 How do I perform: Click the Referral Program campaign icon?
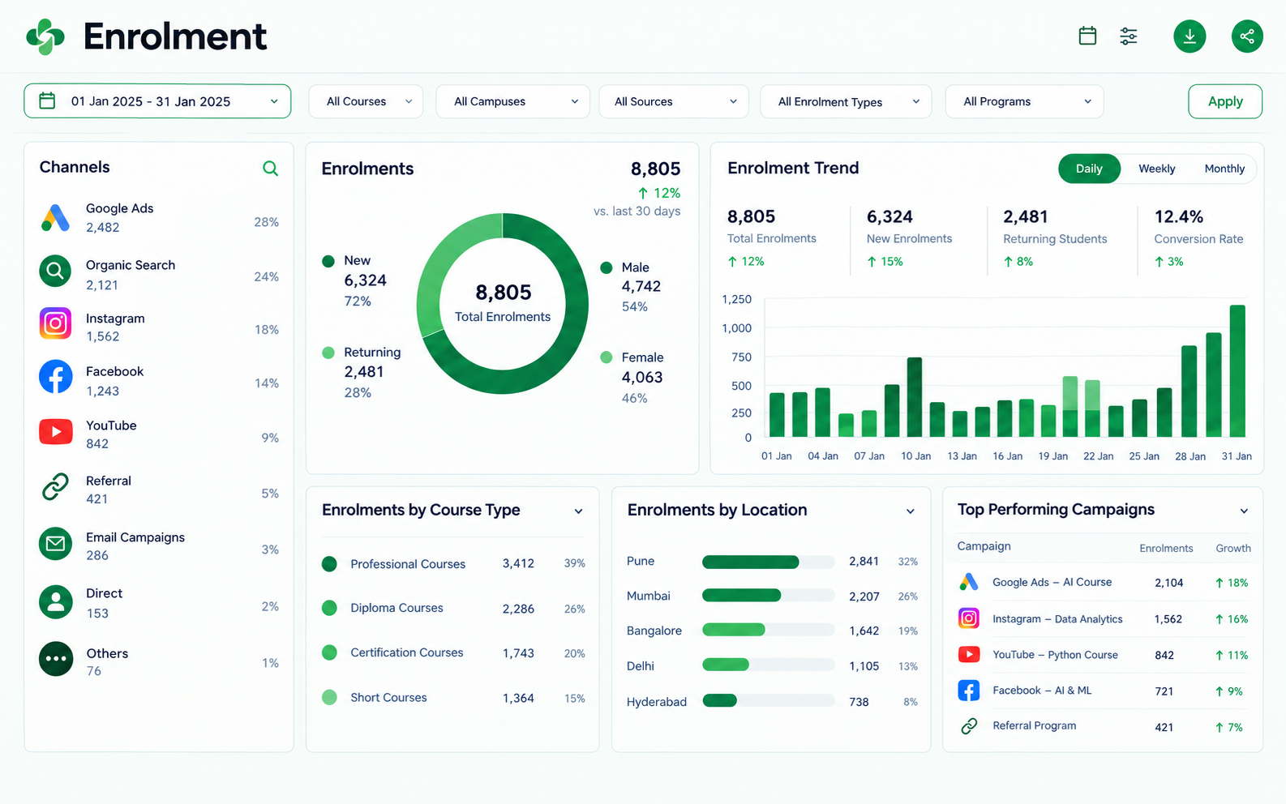point(969,726)
